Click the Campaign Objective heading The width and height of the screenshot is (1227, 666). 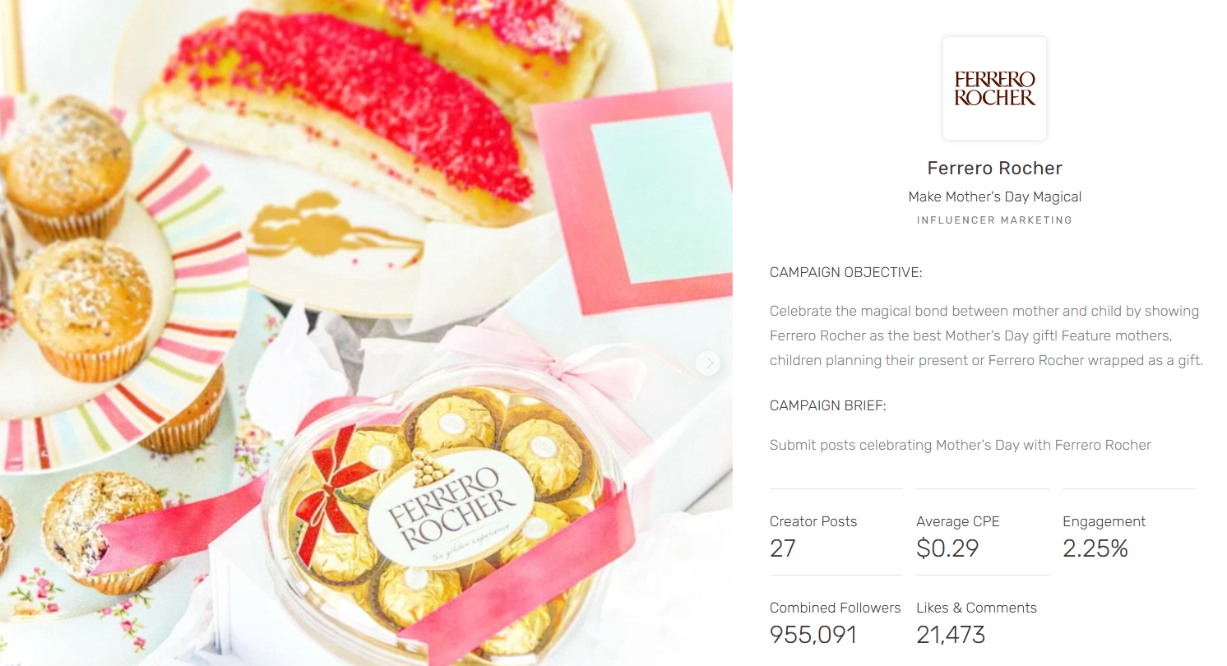click(845, 273)
